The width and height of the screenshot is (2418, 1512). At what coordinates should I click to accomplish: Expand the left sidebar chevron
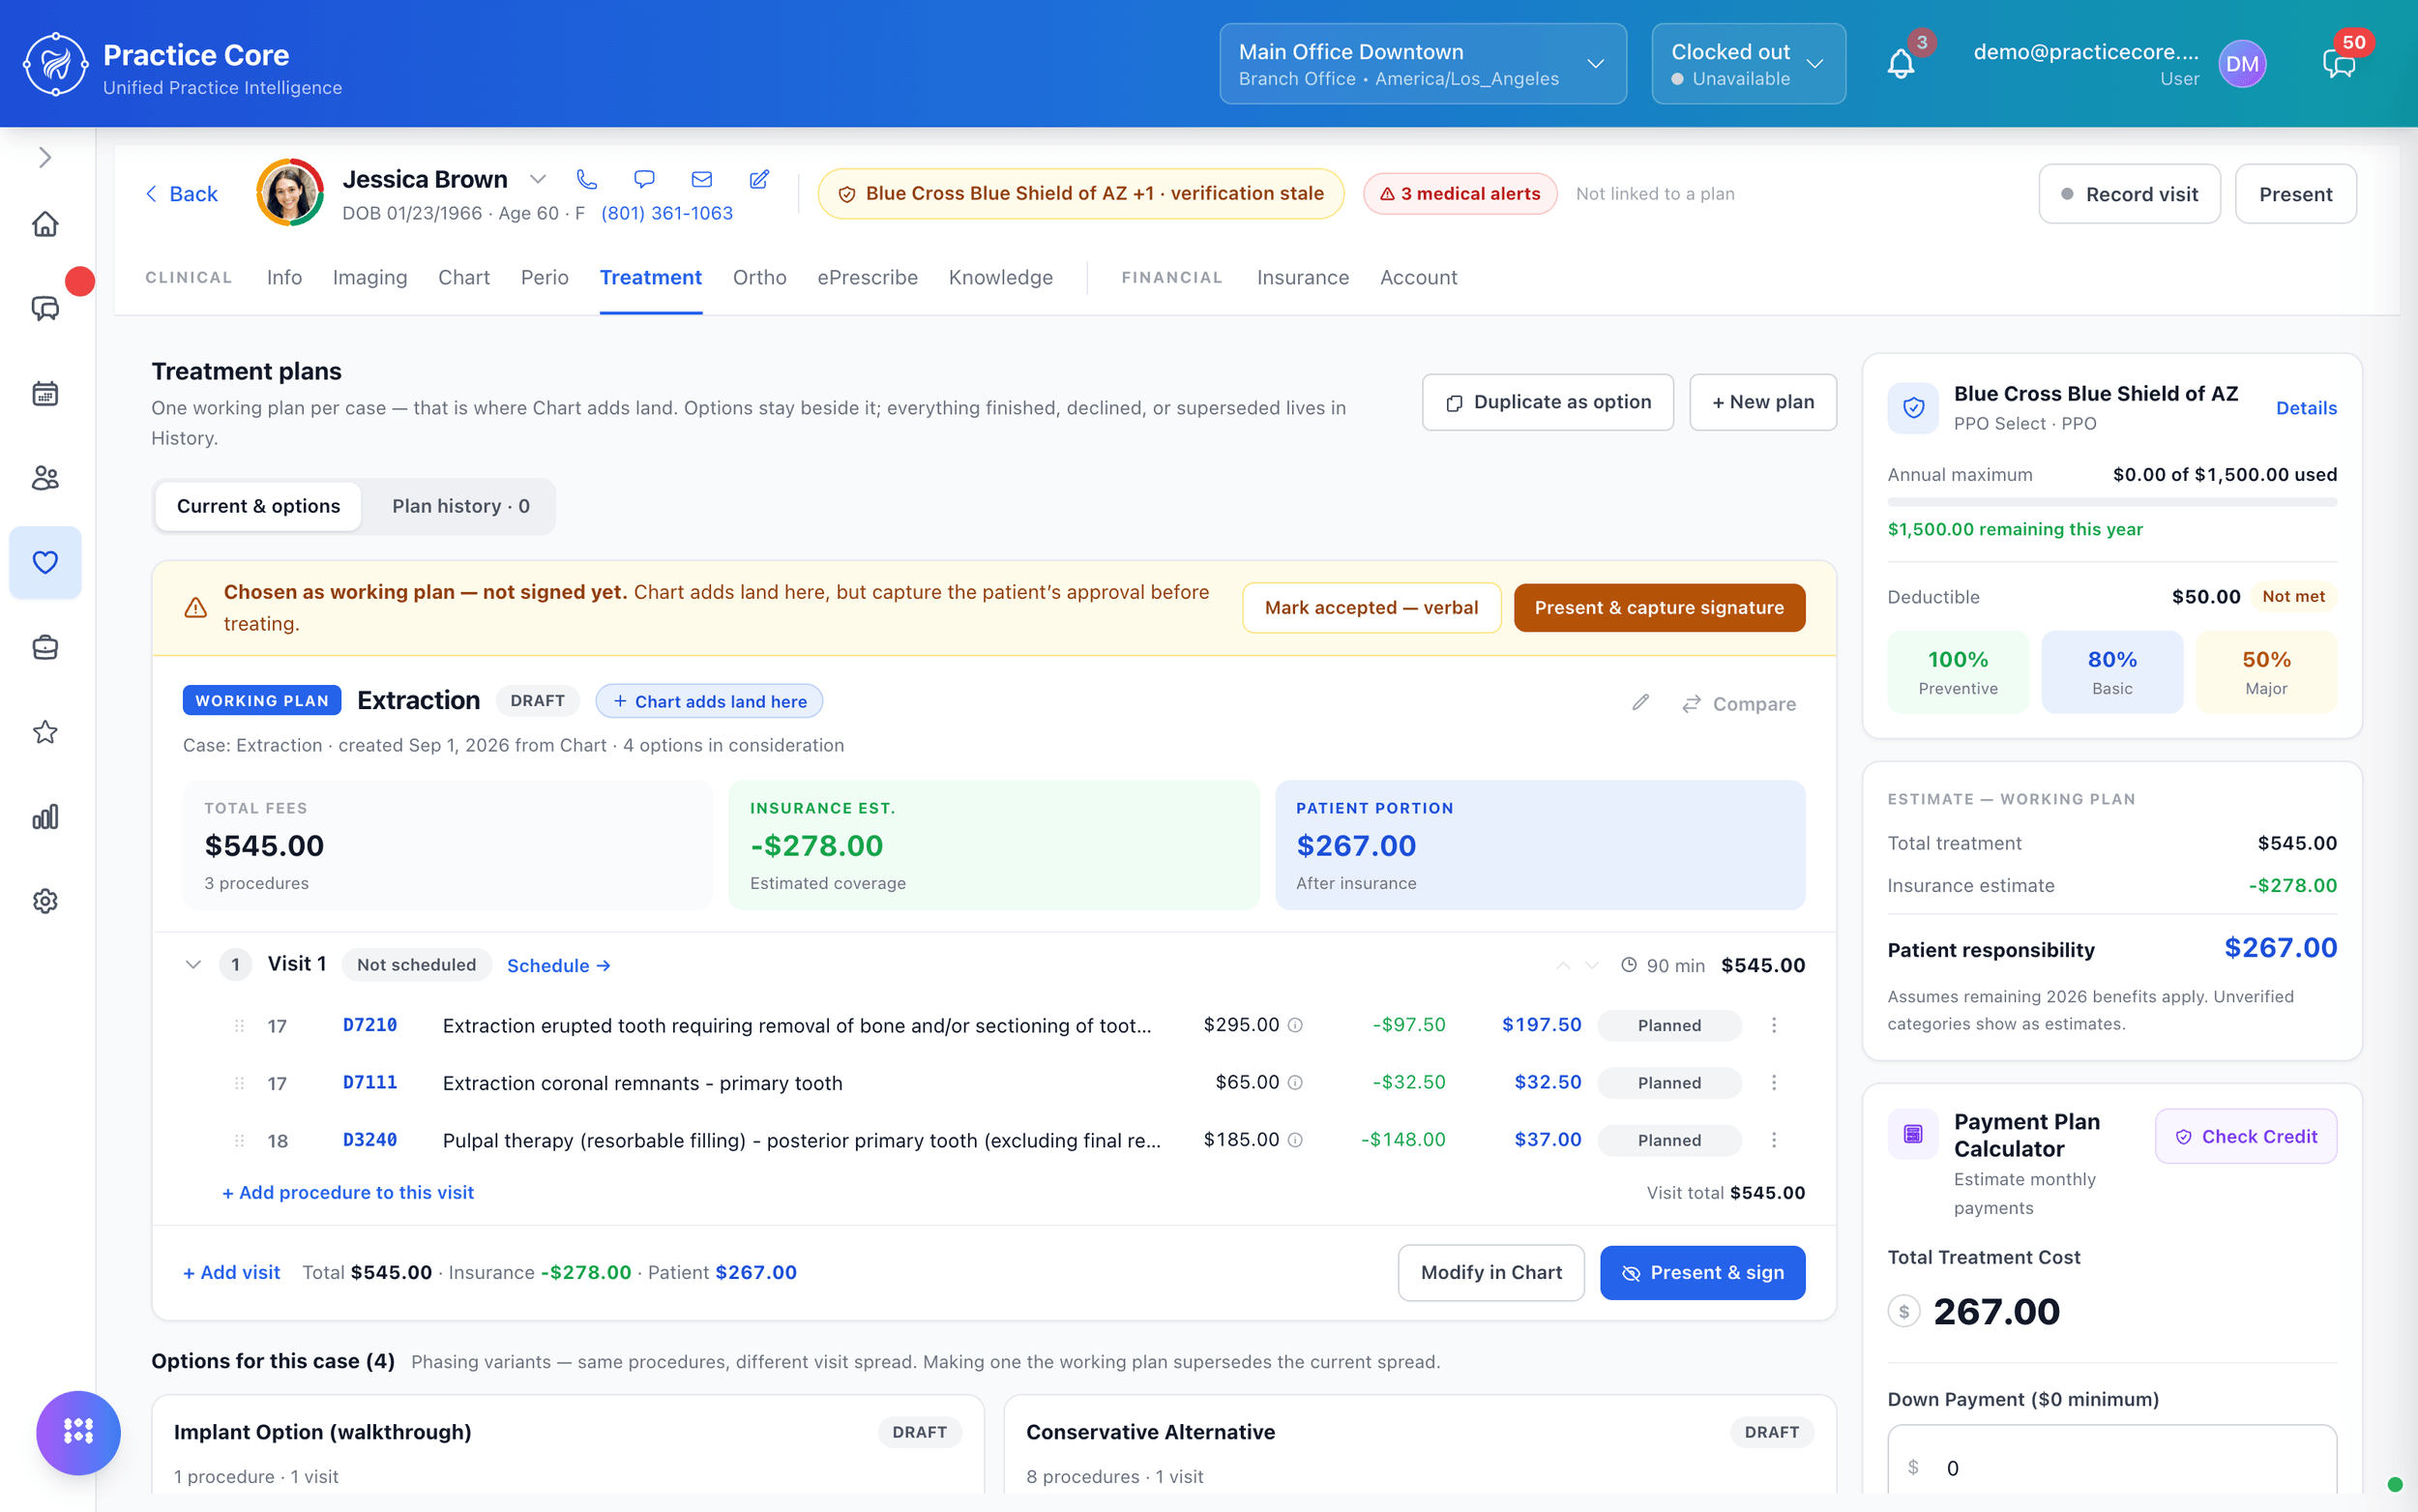tap(45, 158)
